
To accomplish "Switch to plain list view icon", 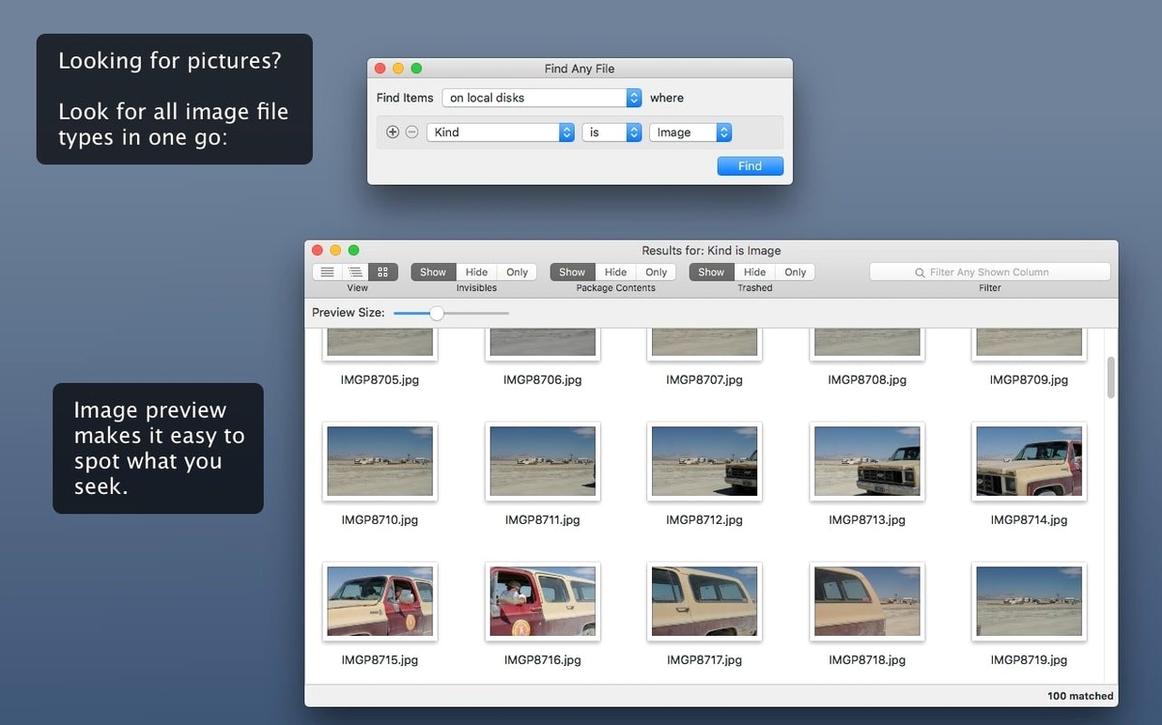I will point(327,272).
